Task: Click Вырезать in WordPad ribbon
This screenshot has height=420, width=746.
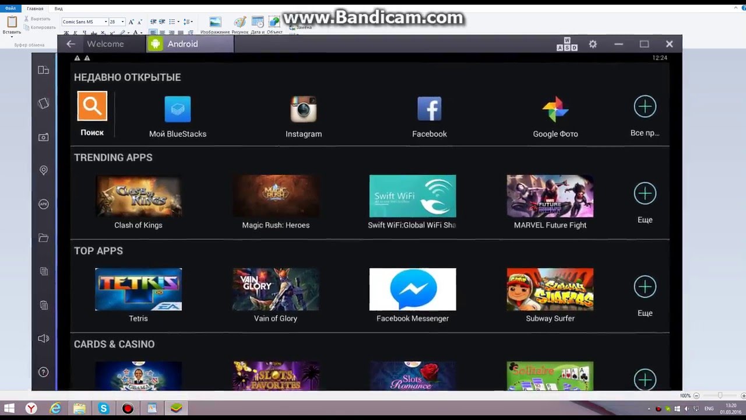Action: tap(37, 19)
